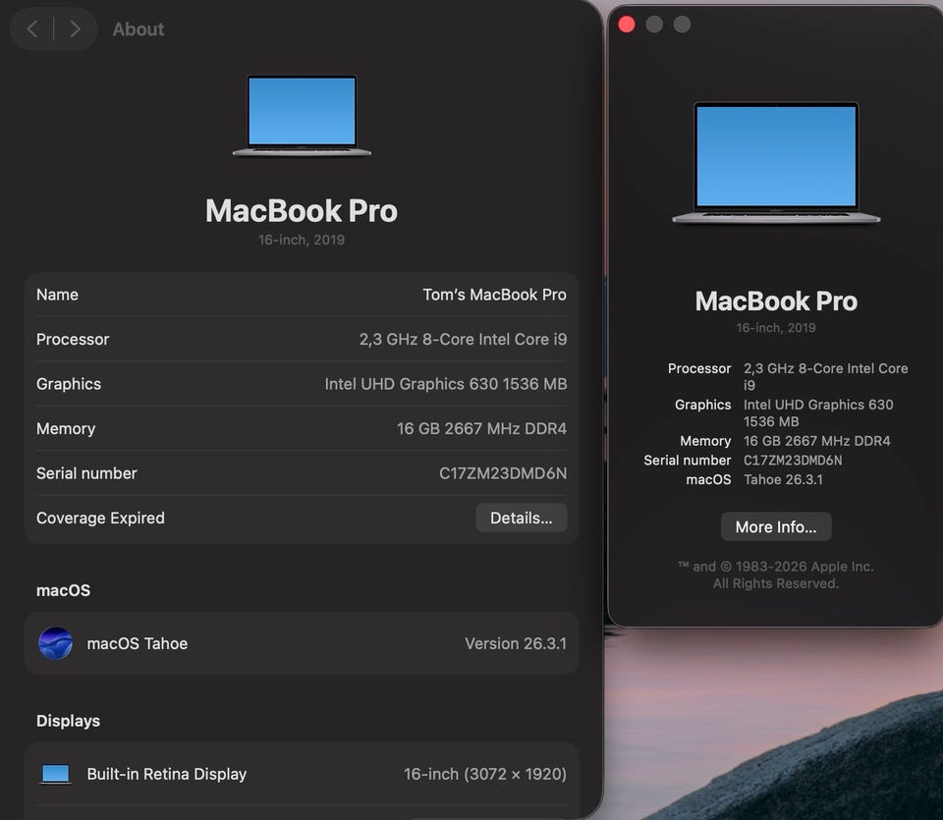Select 16-inch (3072 × 1920) resolution text
This screenshot has width=943, height=820.
[484, 774]
